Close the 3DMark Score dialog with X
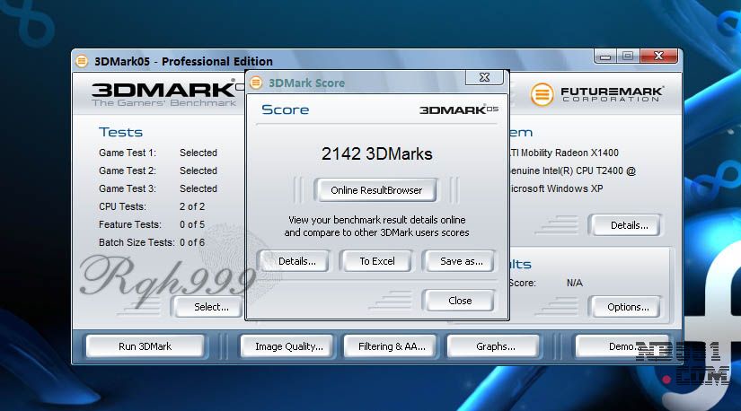Image resolution: width=741 pixels, height=411 pixels. coord(483,78)
